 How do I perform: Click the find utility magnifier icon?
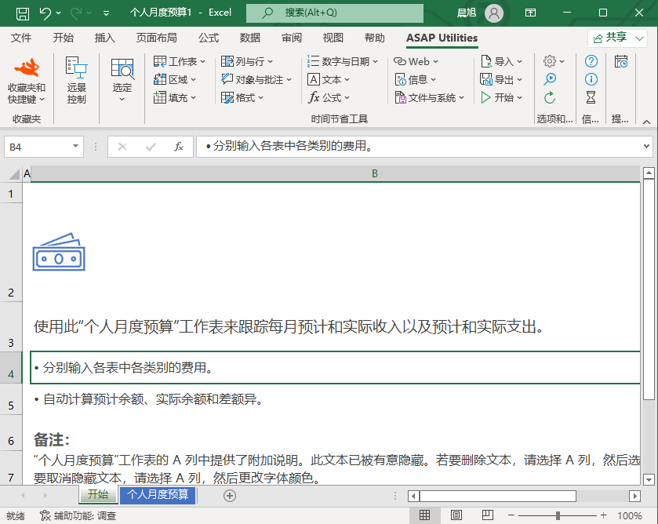tap(550, 79)
